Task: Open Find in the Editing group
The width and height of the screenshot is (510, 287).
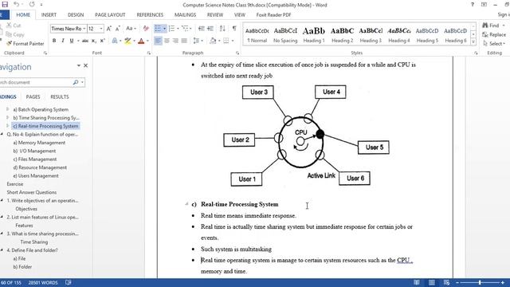Action: pyautogui.click(x=493, y=26)
